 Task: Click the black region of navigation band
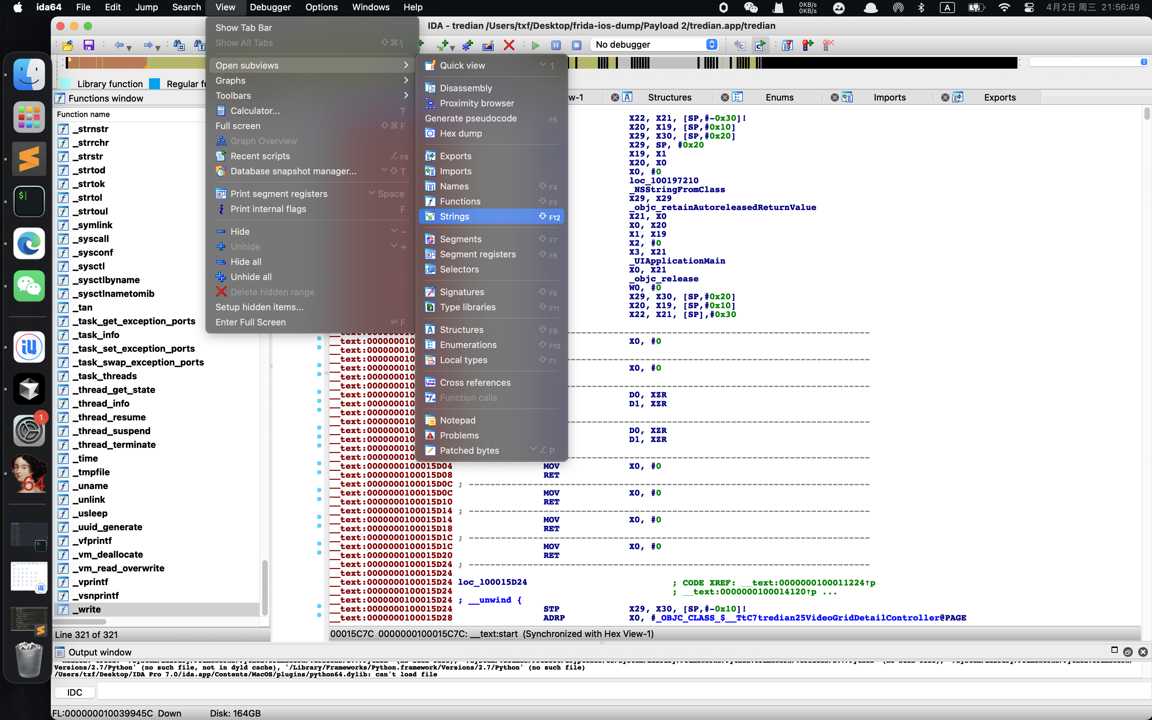point(889,62)
